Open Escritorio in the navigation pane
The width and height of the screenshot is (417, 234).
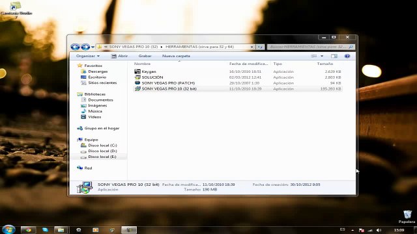click(x=97, y=77)
